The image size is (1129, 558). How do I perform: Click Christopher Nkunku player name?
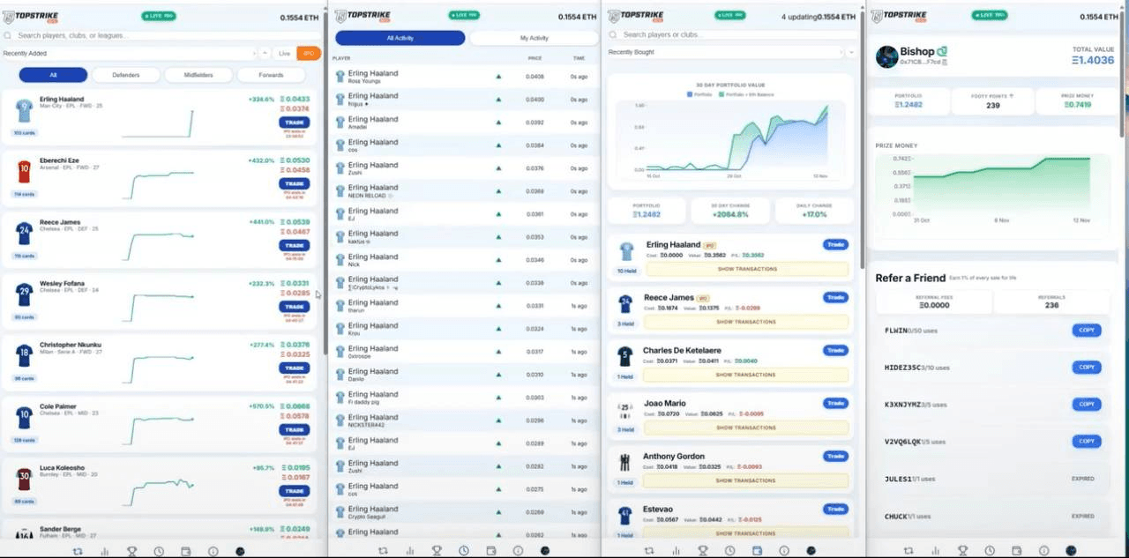(71, 345)
